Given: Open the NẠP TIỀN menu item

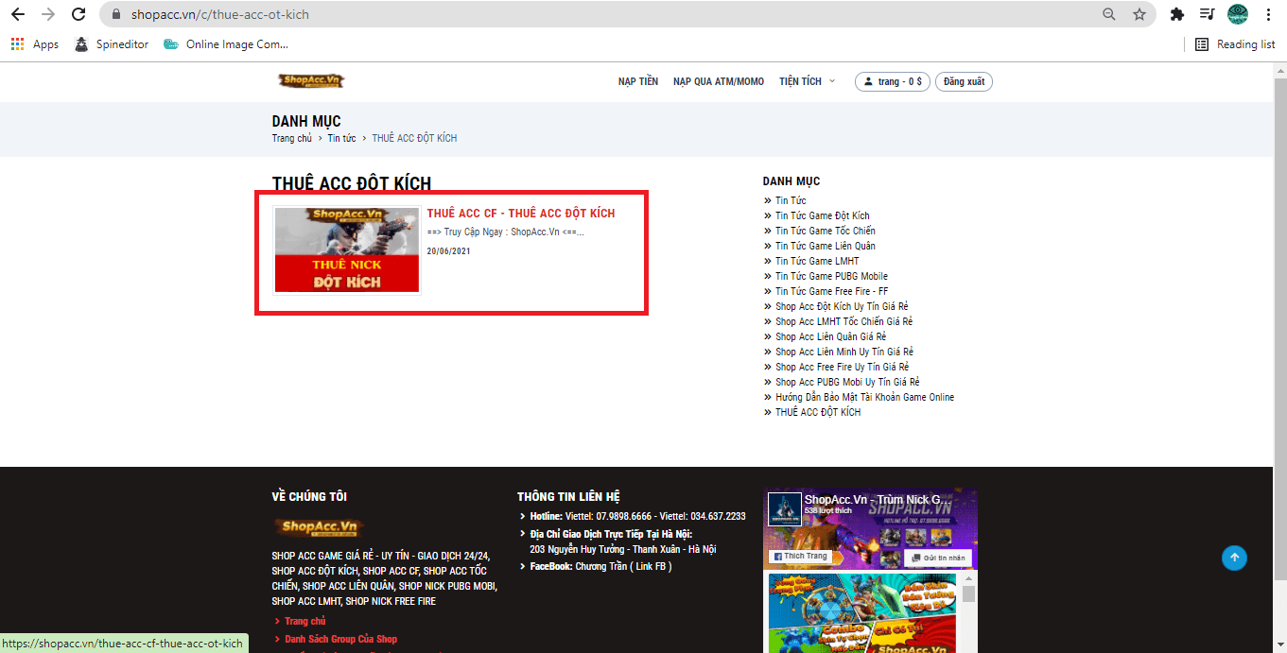Looking at the screenshot, I should coord(638,81).
